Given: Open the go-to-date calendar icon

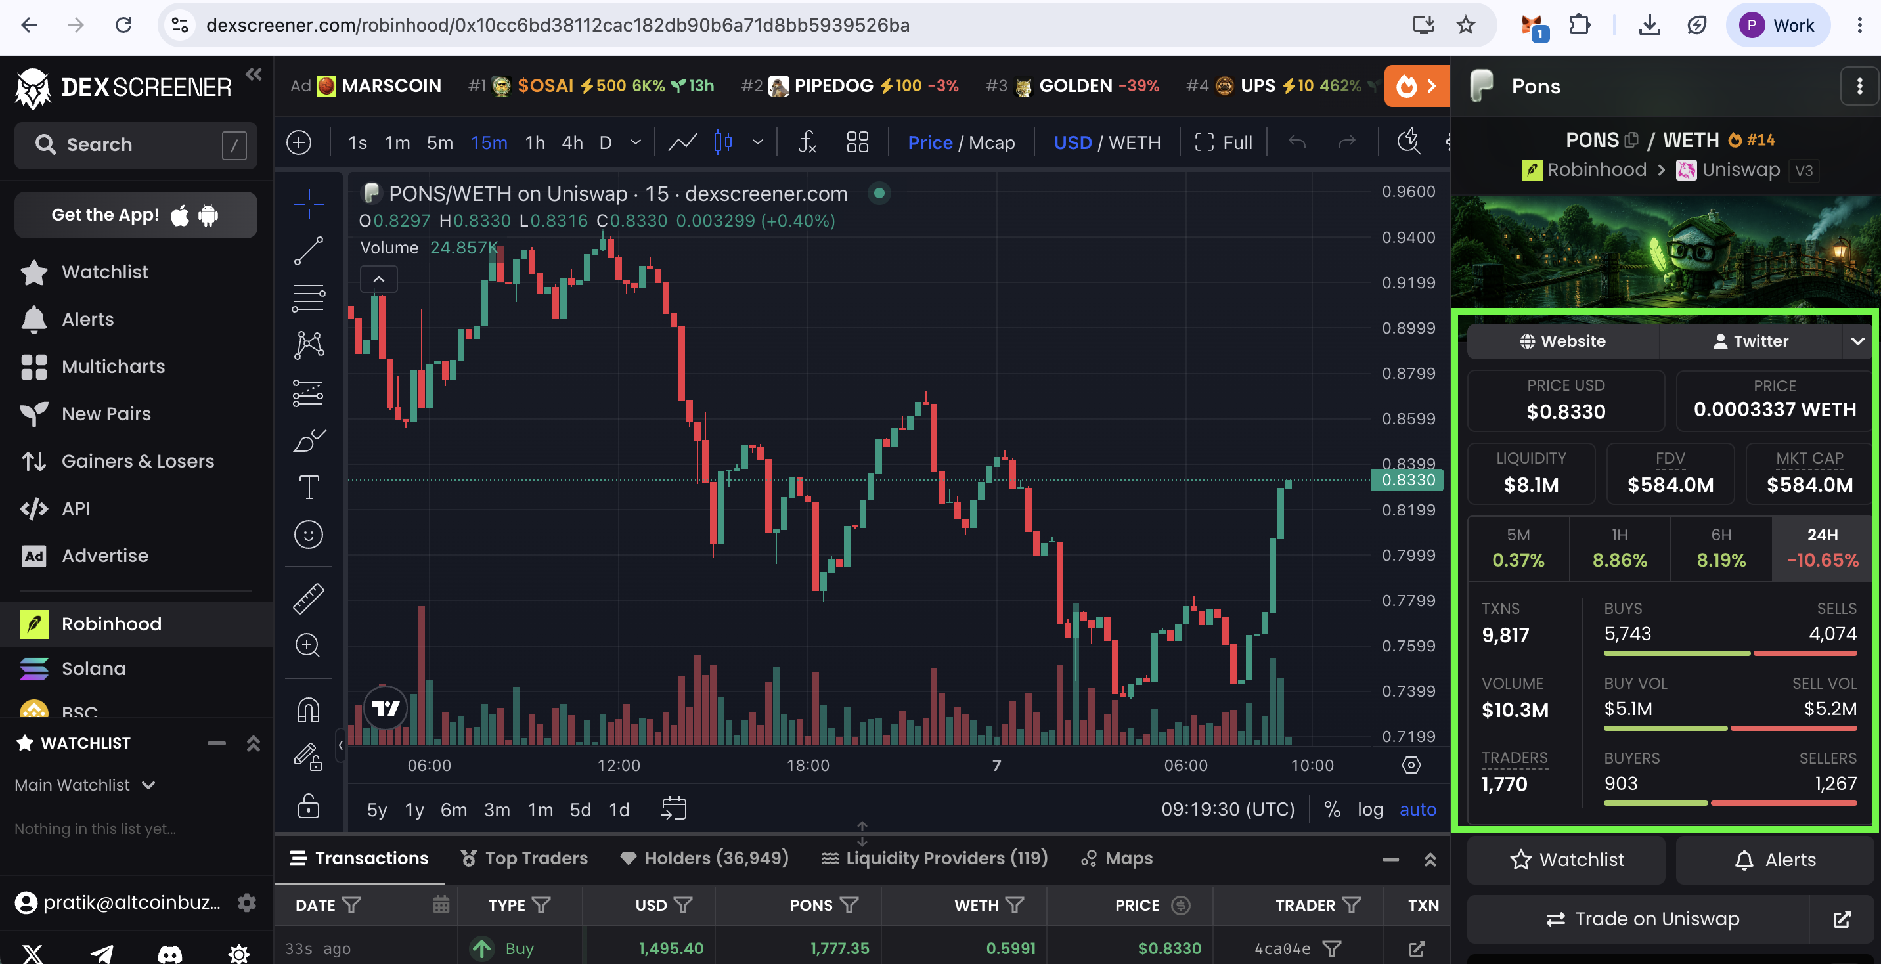Looking at the screenshot, I should (x=674, y=808).
